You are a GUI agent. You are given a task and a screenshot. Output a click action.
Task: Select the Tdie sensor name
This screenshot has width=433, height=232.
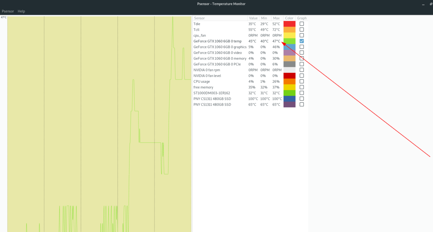[197, 24]
